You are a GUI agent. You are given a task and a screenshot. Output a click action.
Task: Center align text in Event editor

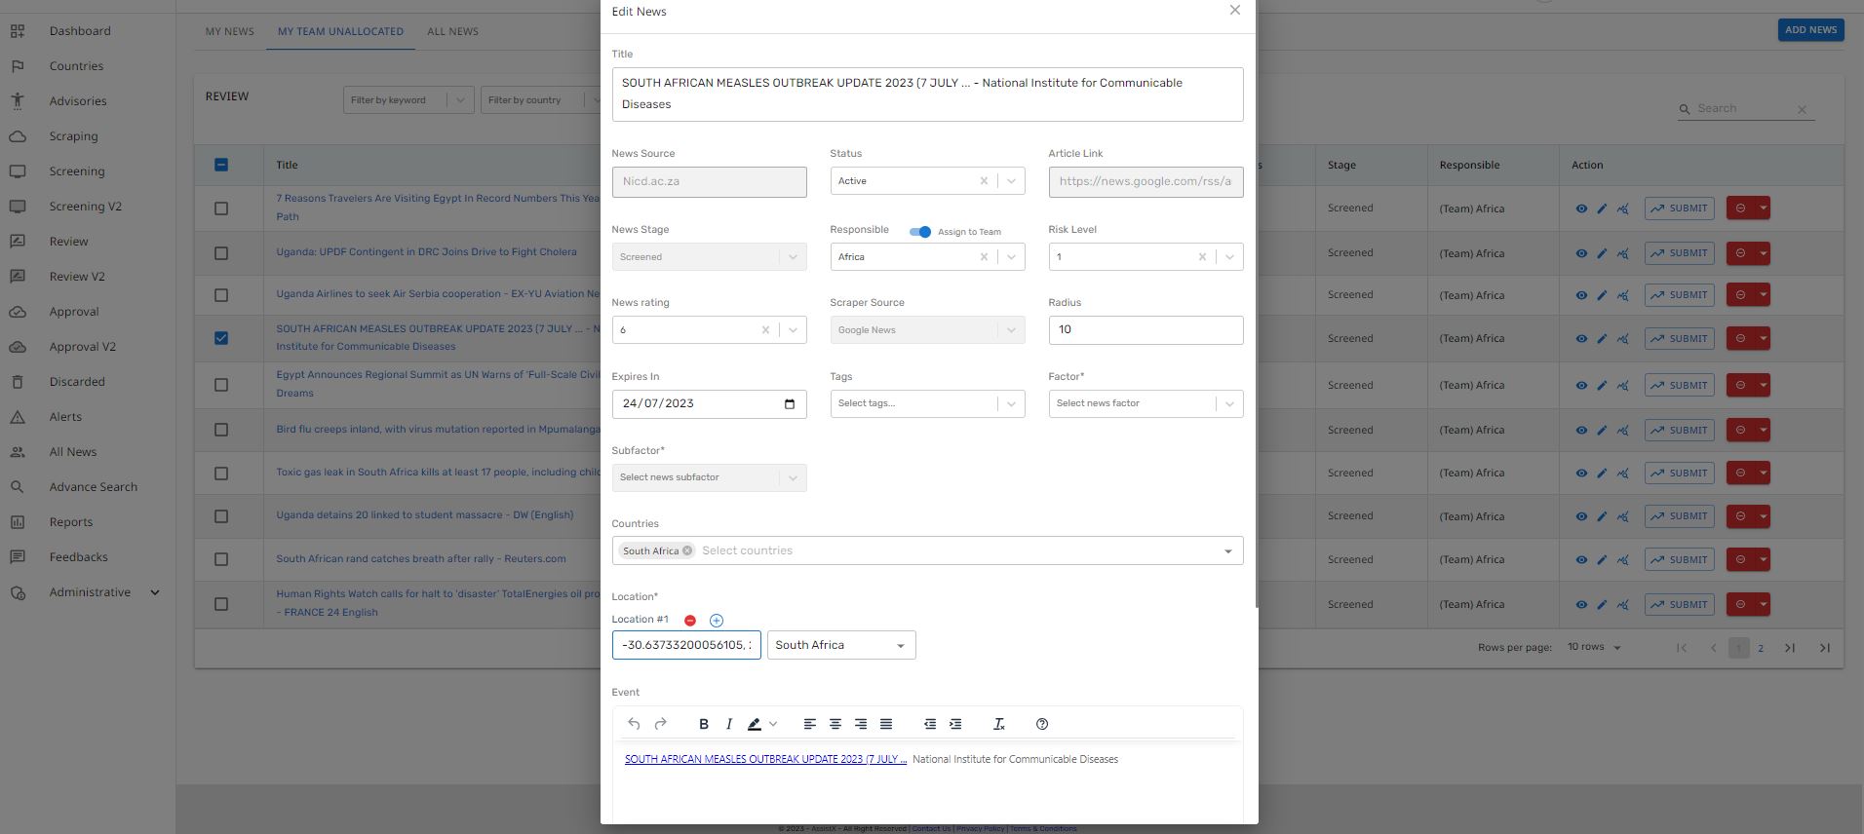(x=835, y=724)
